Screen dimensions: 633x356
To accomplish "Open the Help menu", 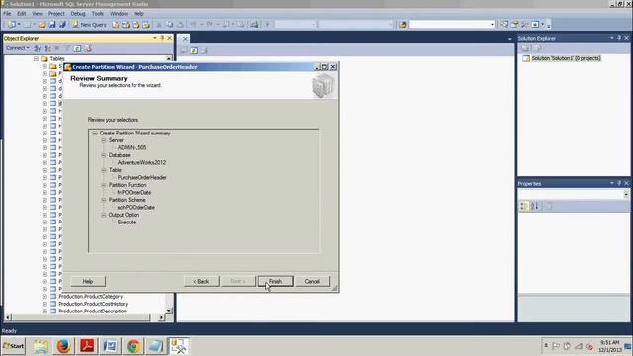I will coord(138,13).
